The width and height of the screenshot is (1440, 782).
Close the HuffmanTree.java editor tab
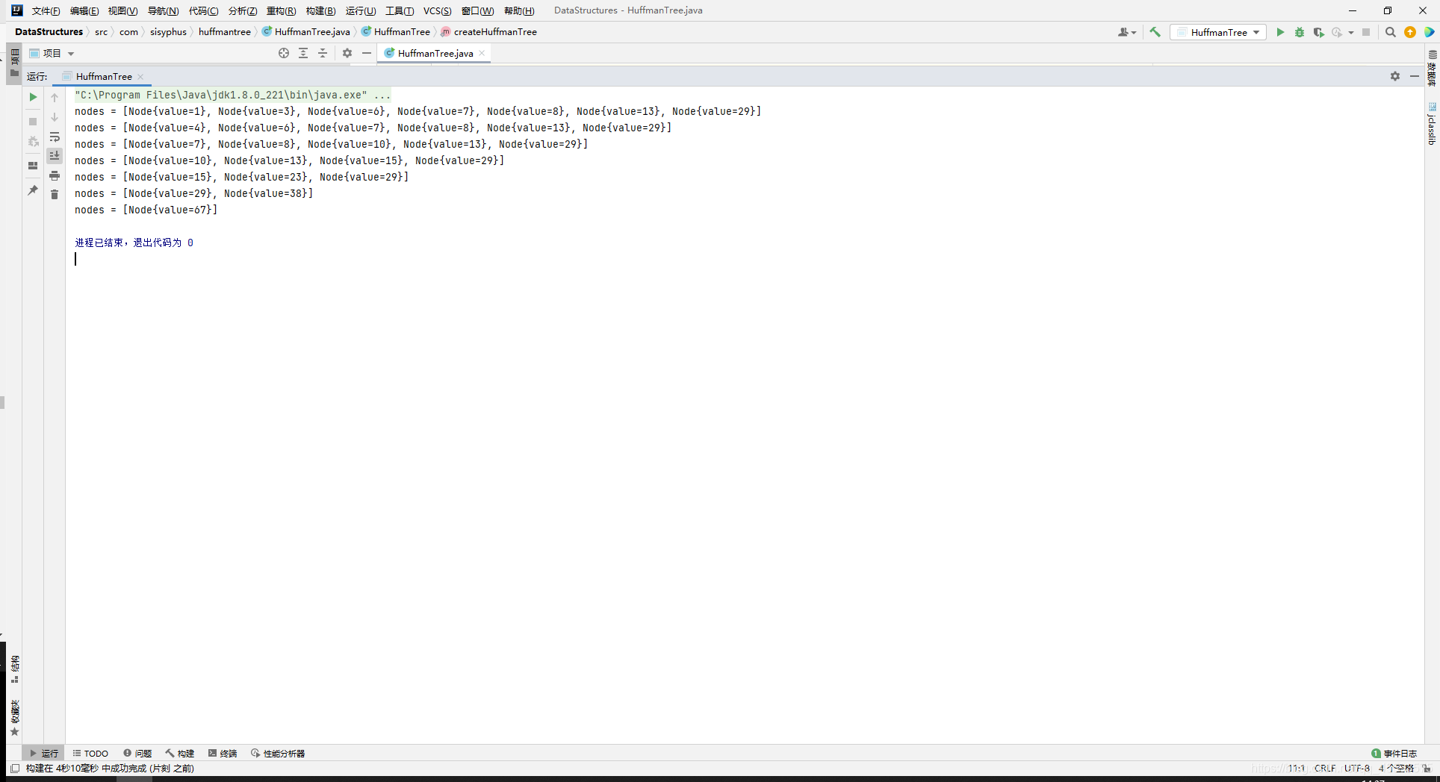(x=482, y=53)
